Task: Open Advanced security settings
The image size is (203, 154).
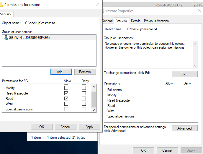Action: [x=184, y=128]
